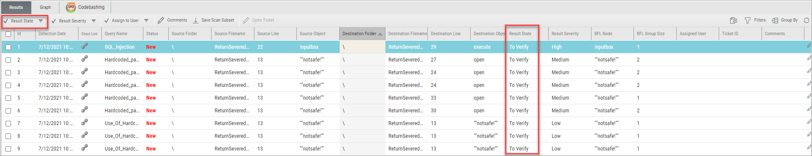Image resolution: width=812 pixels, height=156 pixels.
Task: Expand the Result Severity dropdown arrow
Action: tap(94, 21)
